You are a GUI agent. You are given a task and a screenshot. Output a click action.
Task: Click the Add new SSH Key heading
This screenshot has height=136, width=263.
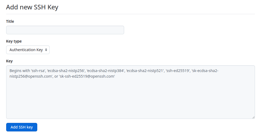[32, 7]
